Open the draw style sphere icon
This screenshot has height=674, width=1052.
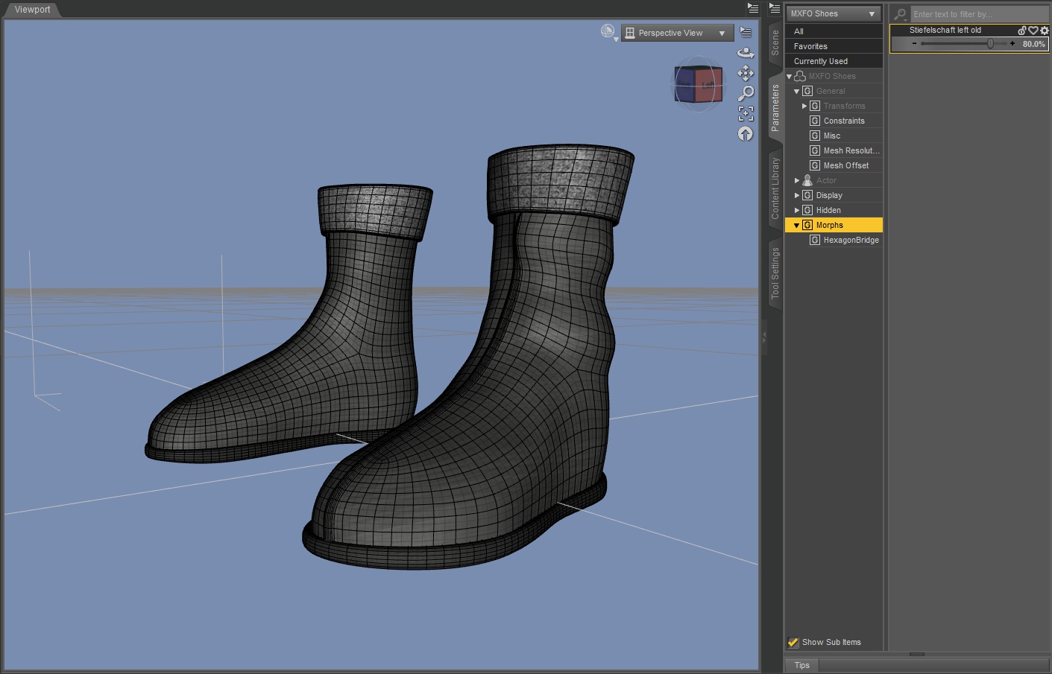click(608, 31)
